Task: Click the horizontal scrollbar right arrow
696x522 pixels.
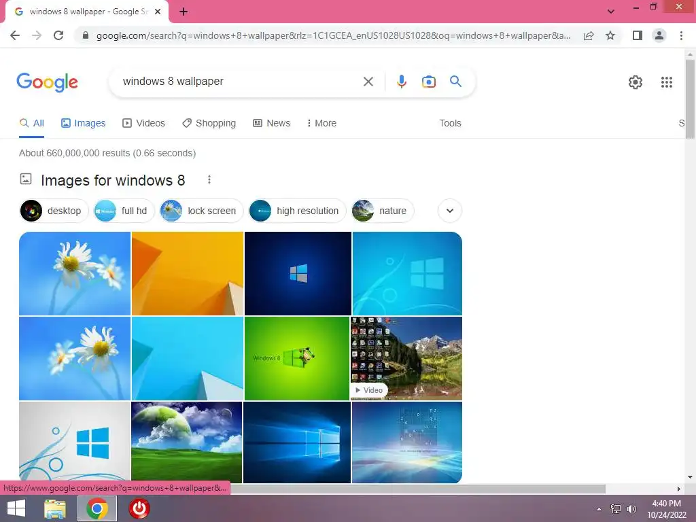Action: [679, 489]
